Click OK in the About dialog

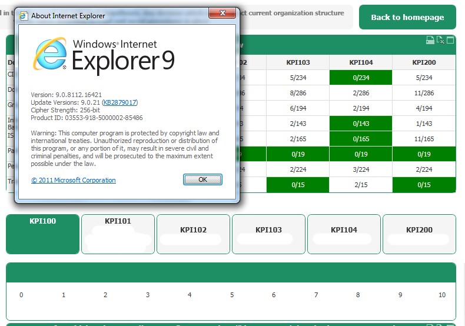(x=202, y=179)
